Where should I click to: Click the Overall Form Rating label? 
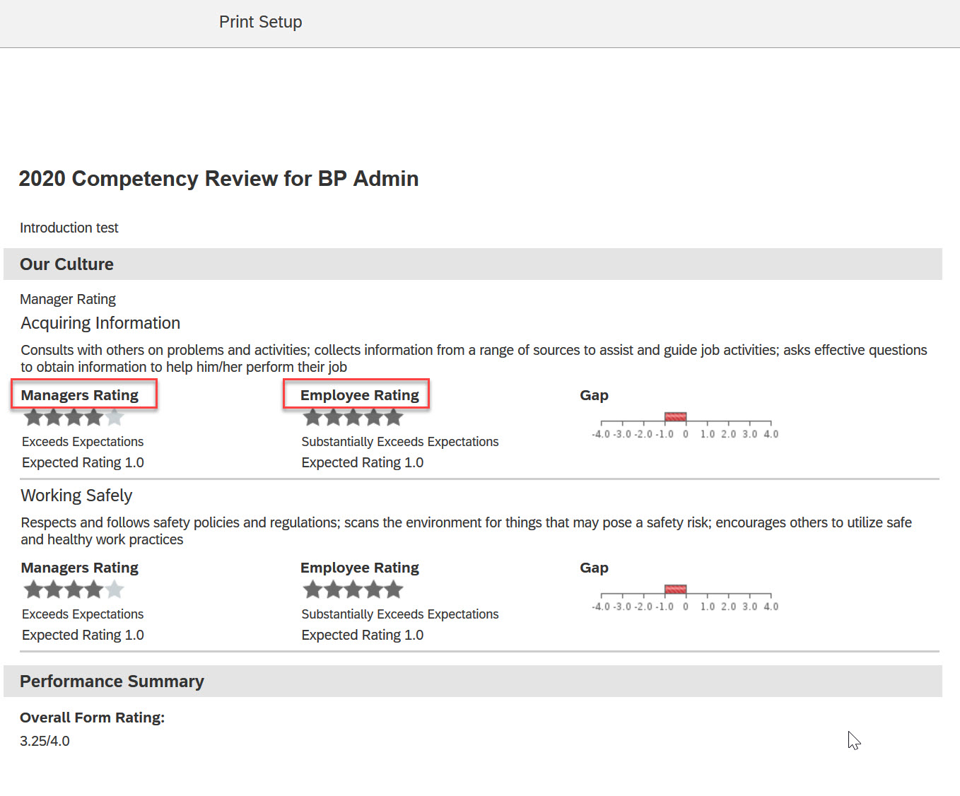point(92,718)
